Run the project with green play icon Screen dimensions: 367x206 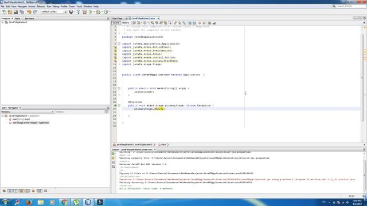click(x=91, y=11)
